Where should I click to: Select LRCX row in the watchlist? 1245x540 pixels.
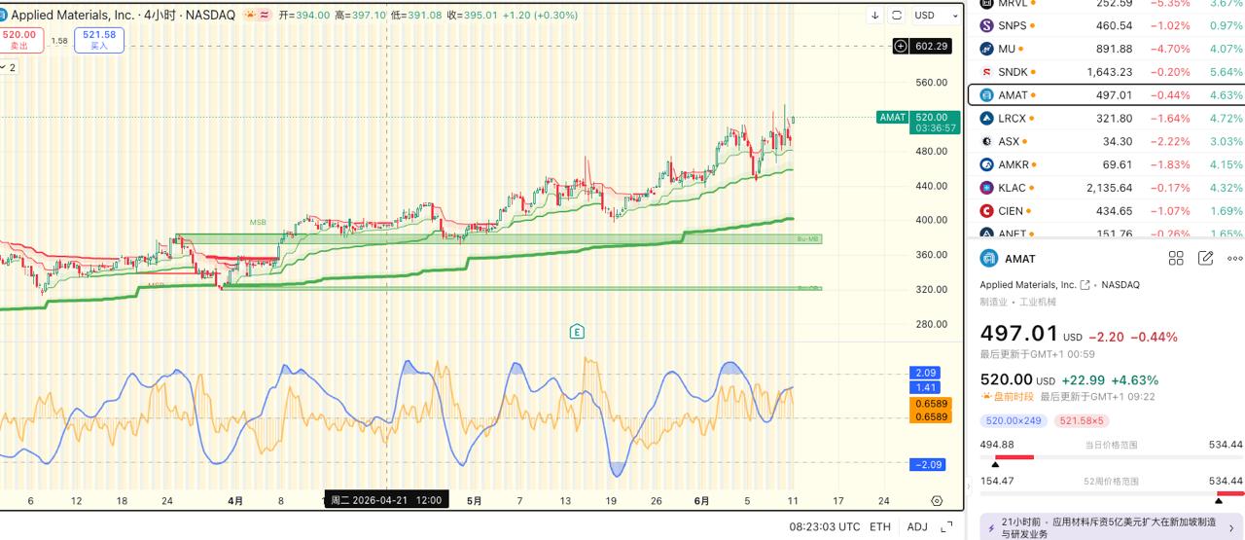(x=1106, y=119)
